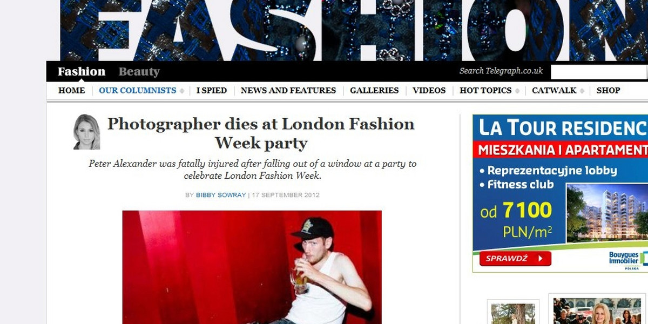Viewport: 648px width, 324px height.
Task: Open the Our Columnists dropdown arrow
Action: coord(182,91)
